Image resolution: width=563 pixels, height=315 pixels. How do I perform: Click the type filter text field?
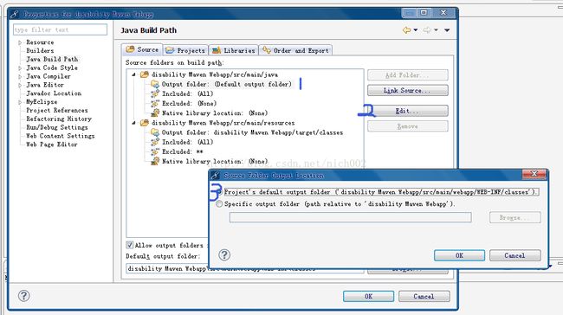60,29
